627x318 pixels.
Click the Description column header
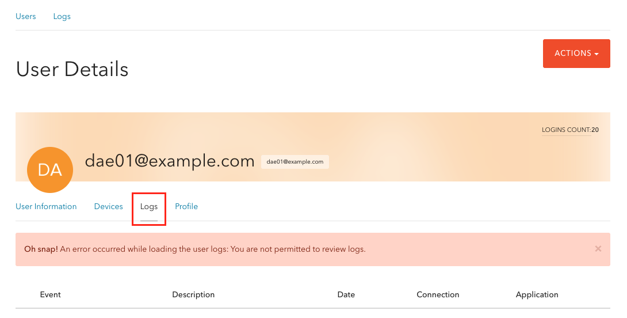tap(193, 295)
